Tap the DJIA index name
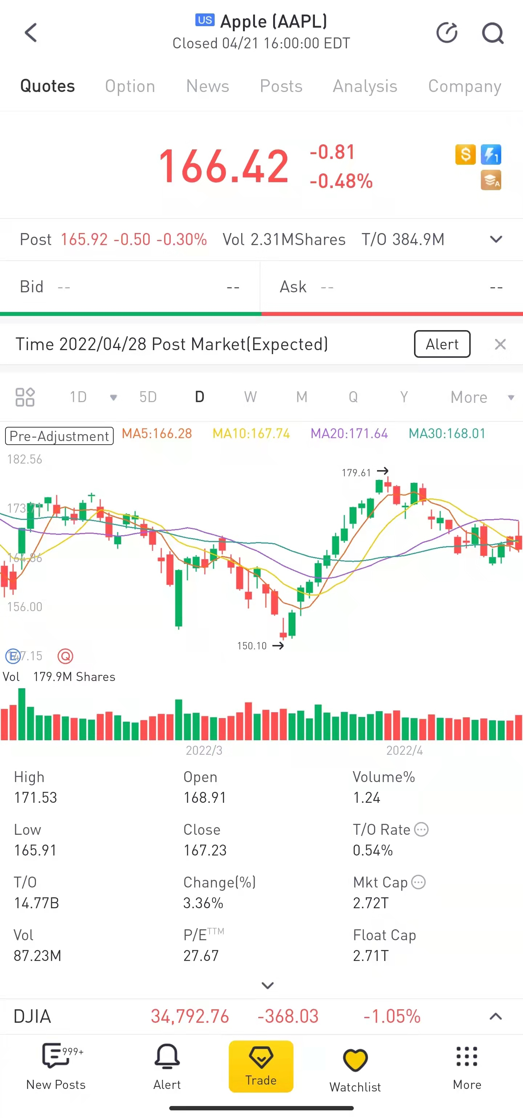 coord(32,1016)
